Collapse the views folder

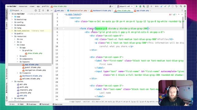pos(15,45)
